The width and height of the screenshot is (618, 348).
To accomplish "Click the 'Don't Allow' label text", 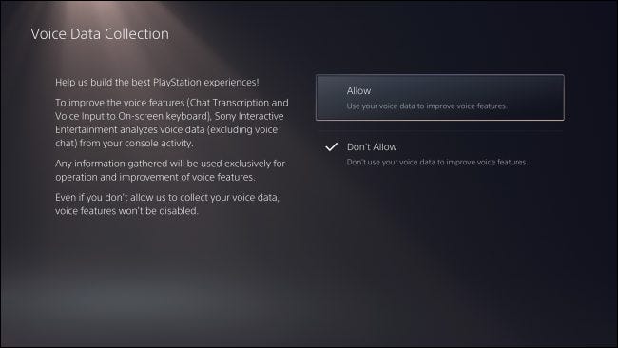I will 372,147.
